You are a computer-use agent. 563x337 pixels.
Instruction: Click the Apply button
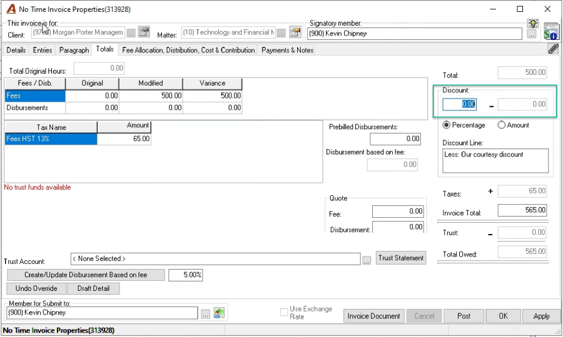click(542, 316)
